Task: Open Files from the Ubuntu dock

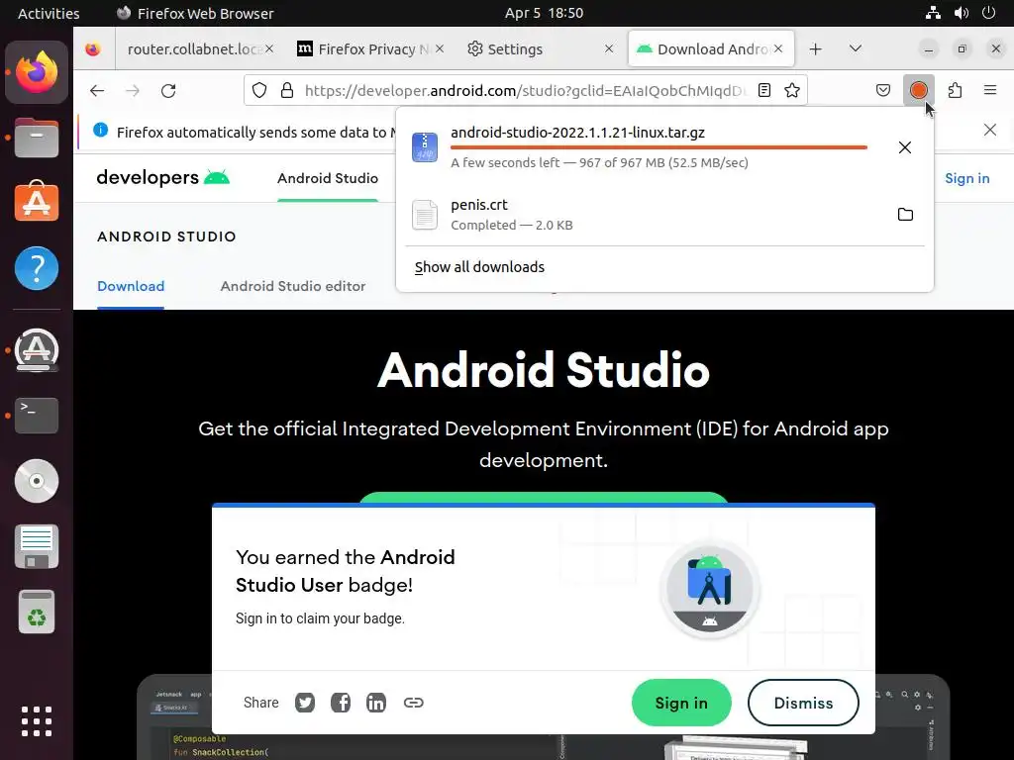Action: pyautogui.click(x=37, y=138)
